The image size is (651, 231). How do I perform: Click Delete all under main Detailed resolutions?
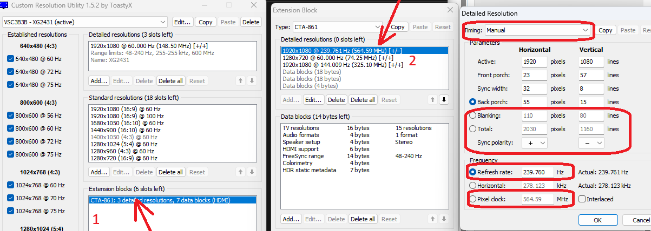coord(170,81)
